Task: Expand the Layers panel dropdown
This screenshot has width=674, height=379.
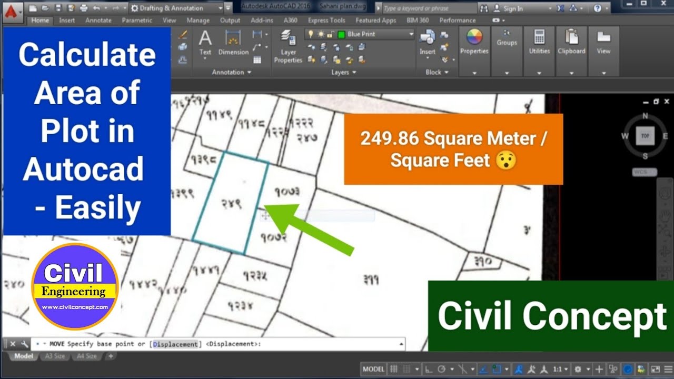Action: [344, 72]
